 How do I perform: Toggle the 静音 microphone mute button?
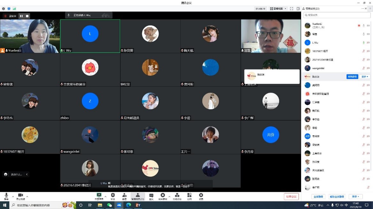pos(6,196)
